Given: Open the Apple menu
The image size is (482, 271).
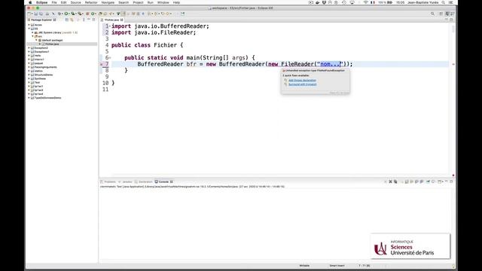Looking at the screenshot, I should (30, 2).
